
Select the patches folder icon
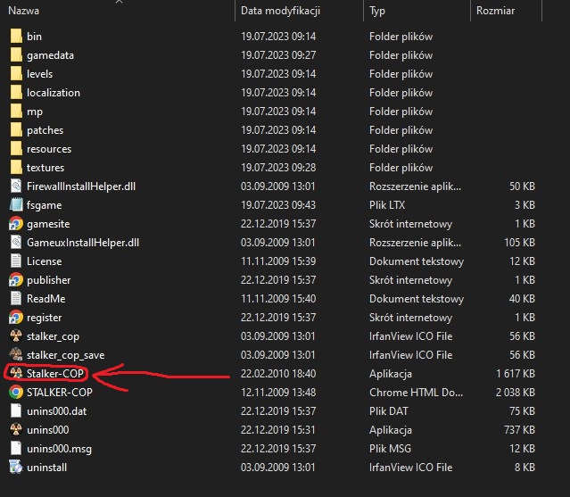pyautogui.click(x=16, y=130)
